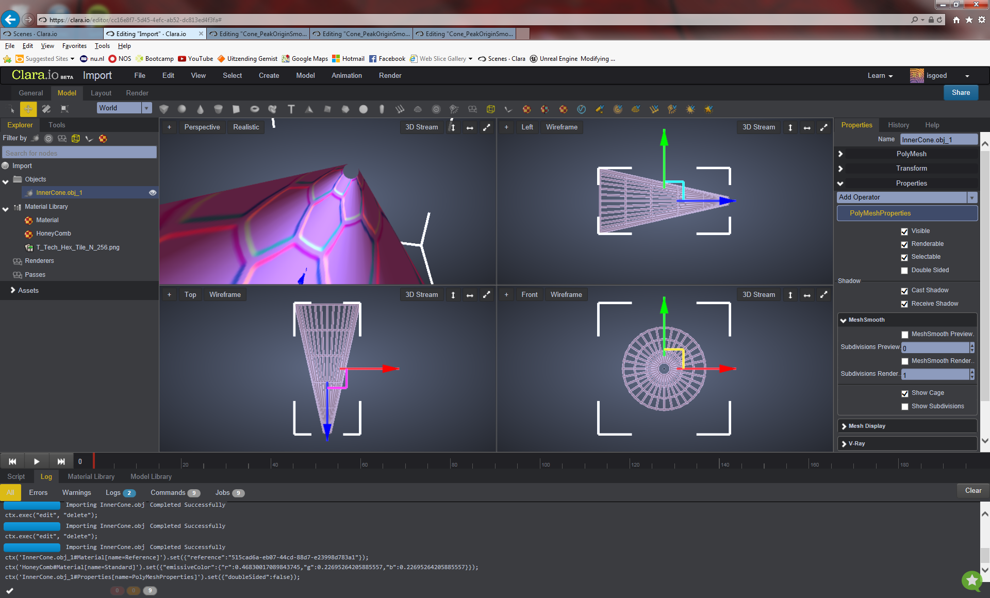Screen dimensions: 990x598
Task: Collapse the MeshSmooth operator
Action: tap(844, 320)
